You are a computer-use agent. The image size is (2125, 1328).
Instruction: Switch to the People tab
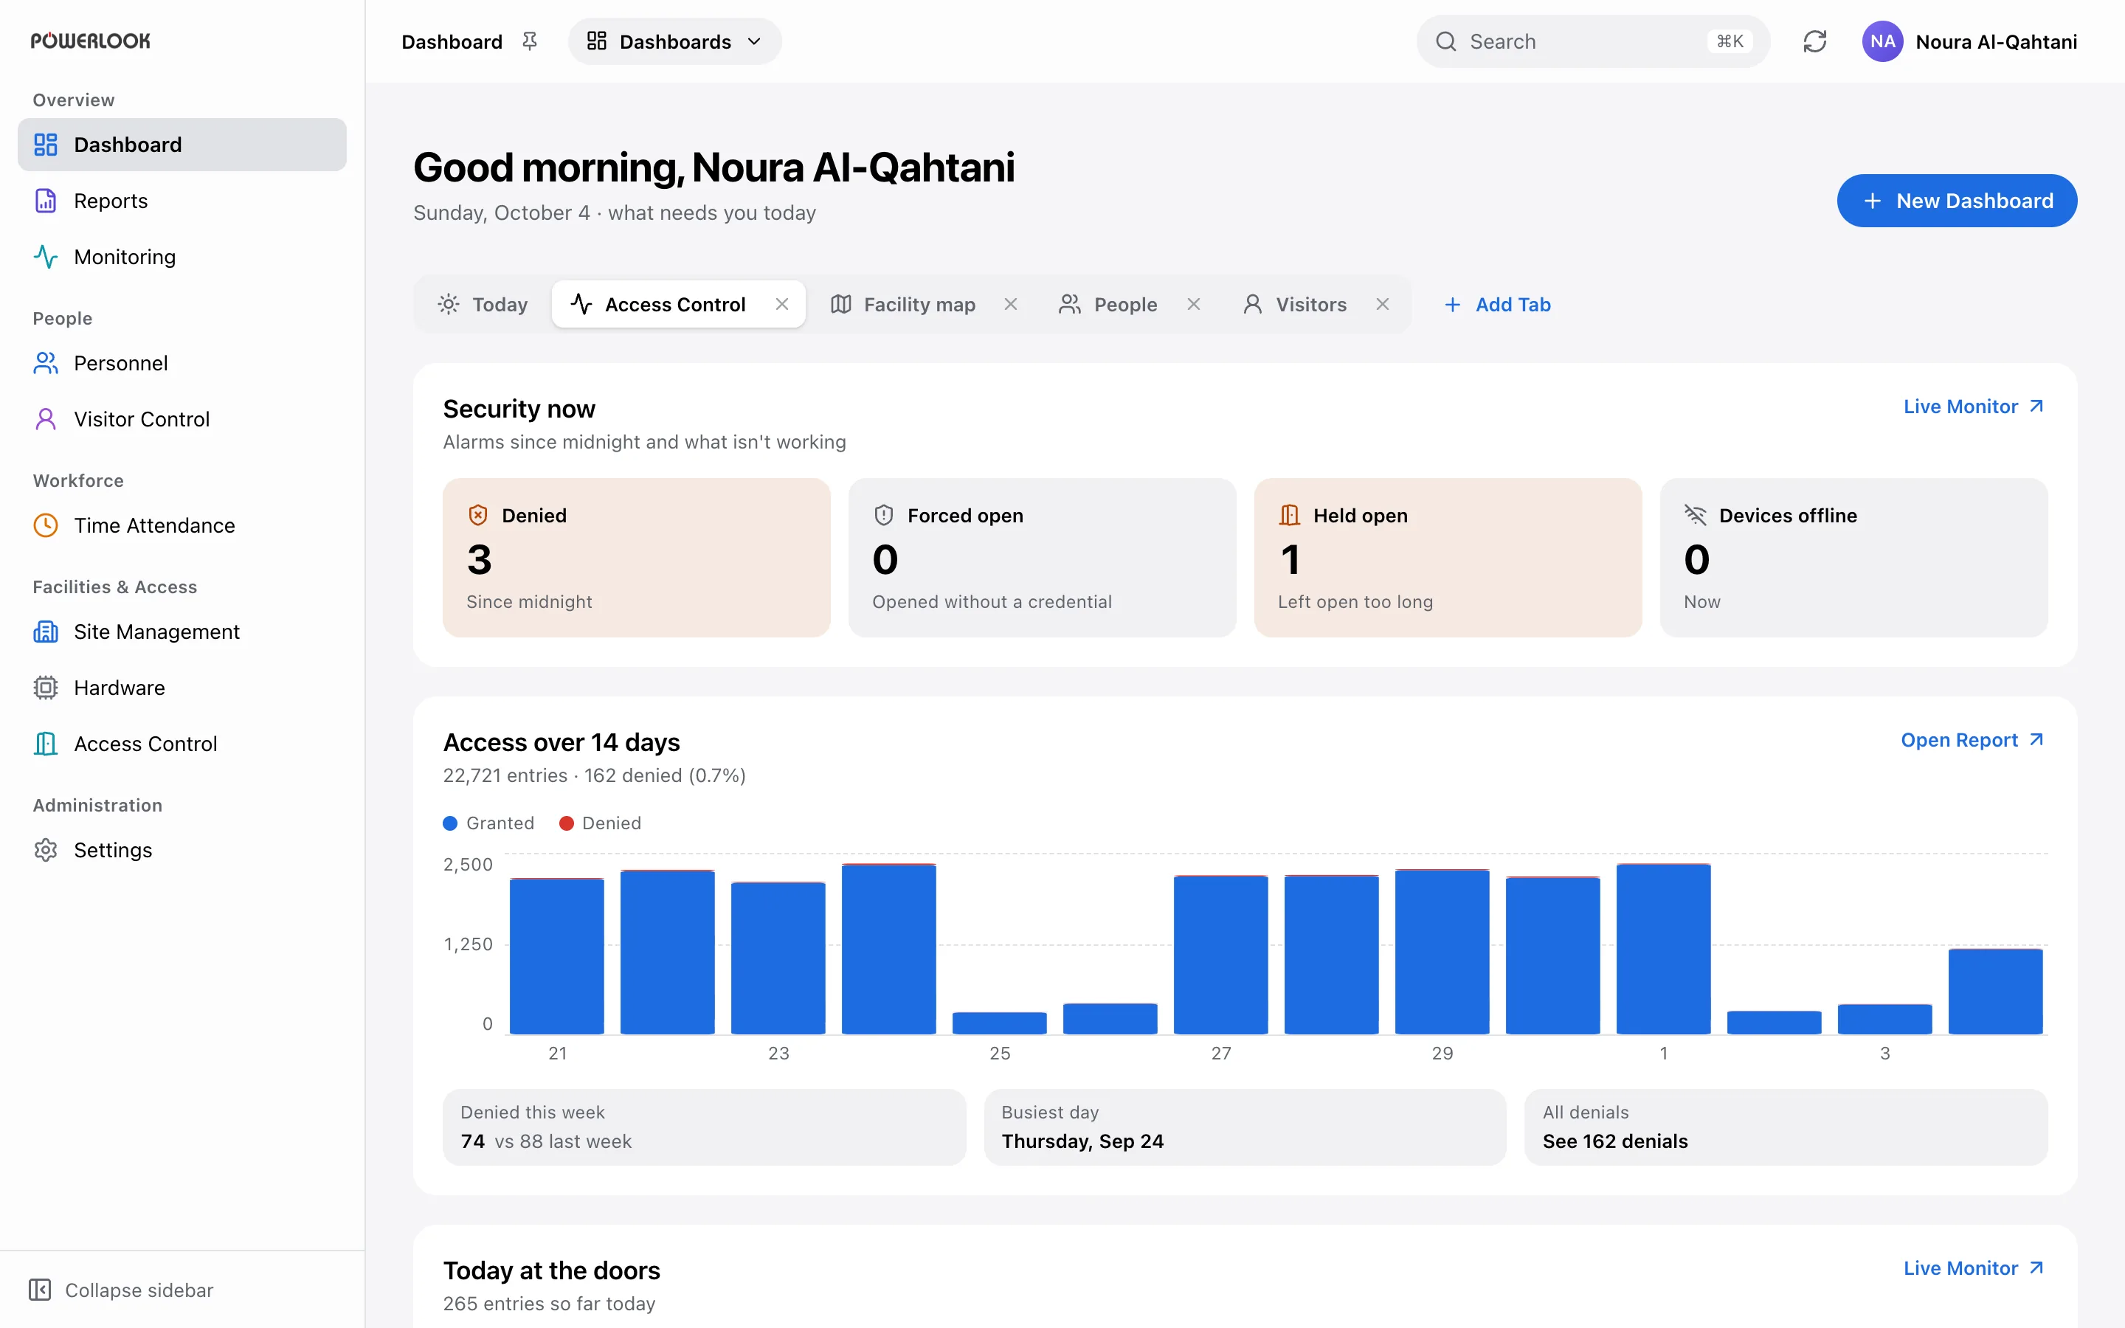point(1108,304)
